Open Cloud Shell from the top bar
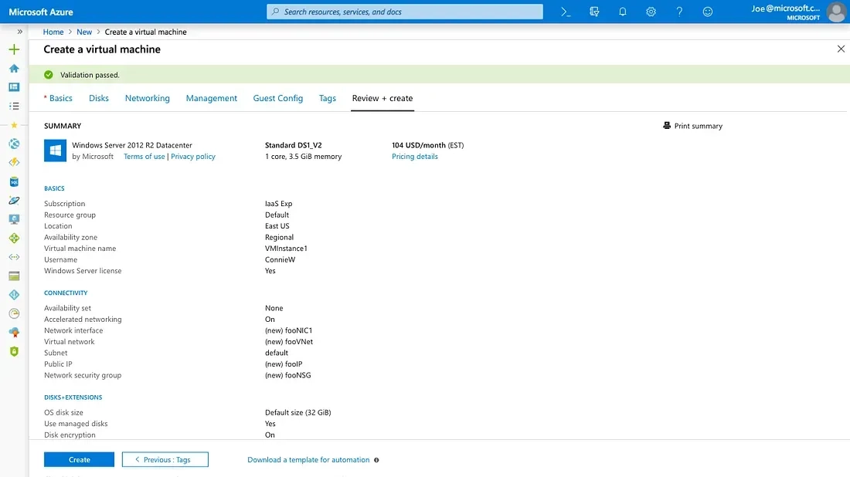 point(566,12)
